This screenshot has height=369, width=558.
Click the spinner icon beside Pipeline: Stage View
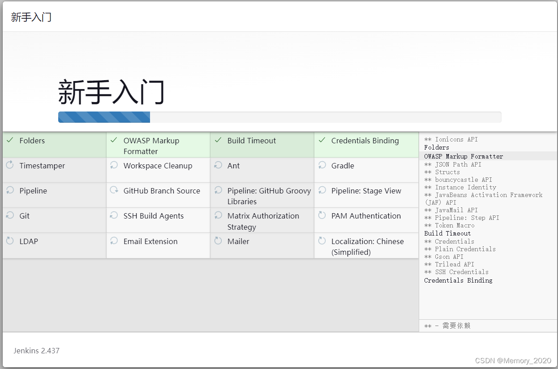322,190
